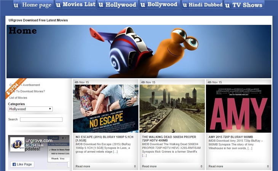Screen dimensions: 278x171
Task: Click the 'u' icon beside Movies List
Action: point(58,5)
